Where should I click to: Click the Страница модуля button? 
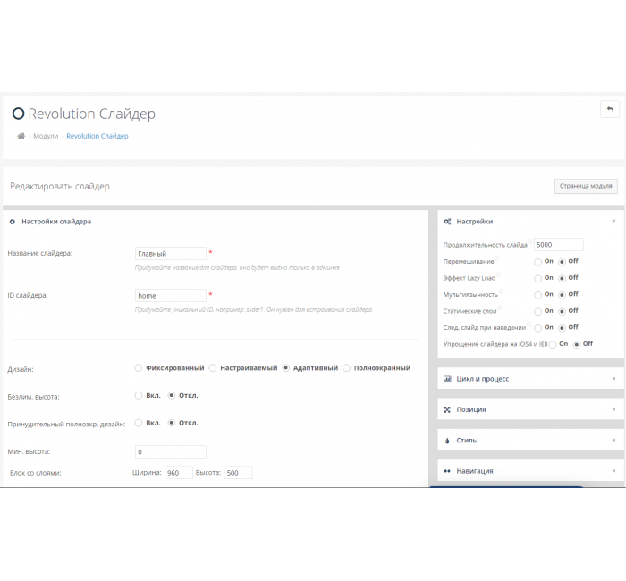click(586, 186)
